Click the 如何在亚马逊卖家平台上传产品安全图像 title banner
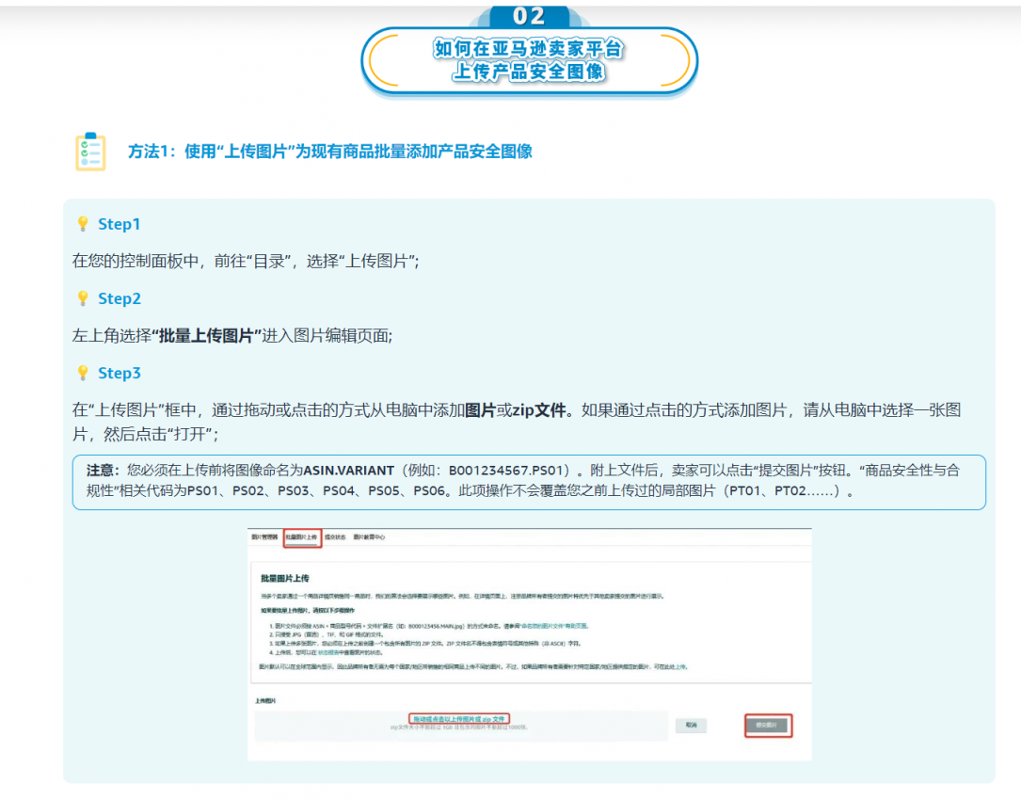This screenshot has height=800, width=1021. click(529, 61)
